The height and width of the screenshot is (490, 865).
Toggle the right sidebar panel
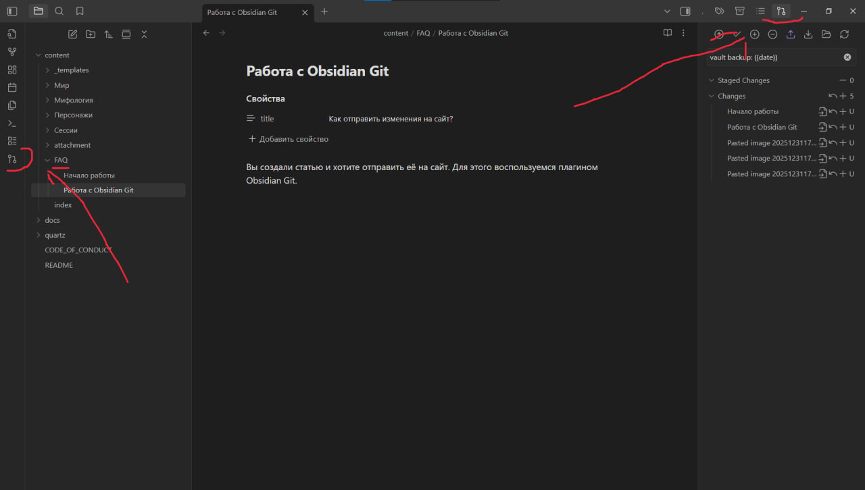[x=685, y=11]
